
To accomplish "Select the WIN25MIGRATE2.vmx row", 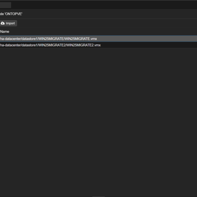I will [98, 45].
